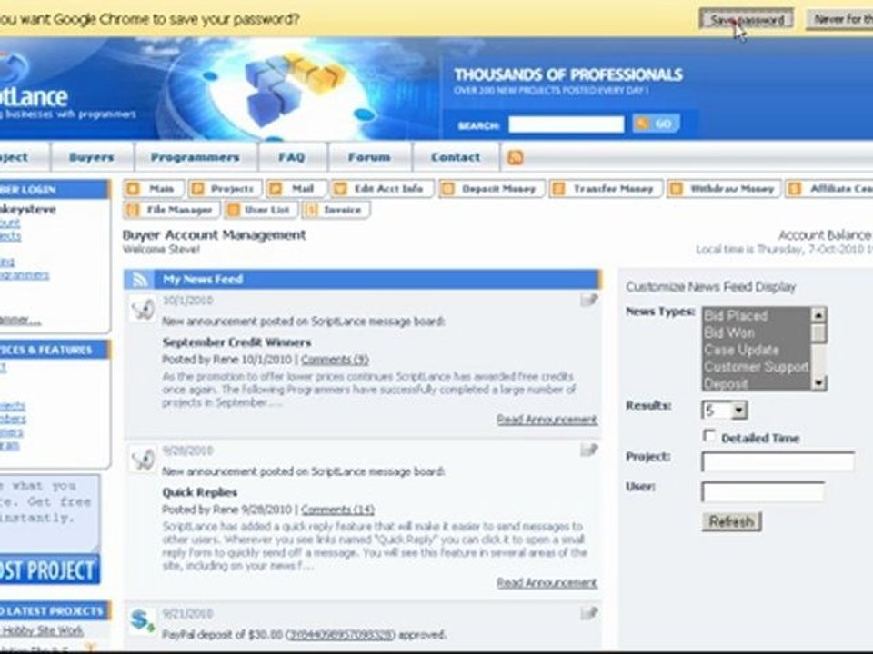Click the Mail tab's orange icon
Screen dimensions: 873x654
(x=276, y=189)
